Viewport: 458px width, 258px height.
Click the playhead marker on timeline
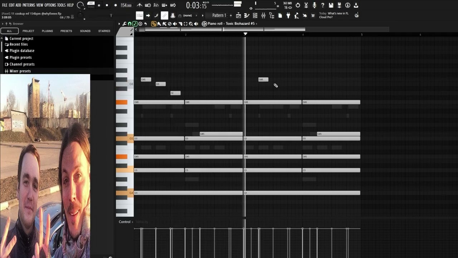point(245,34)
